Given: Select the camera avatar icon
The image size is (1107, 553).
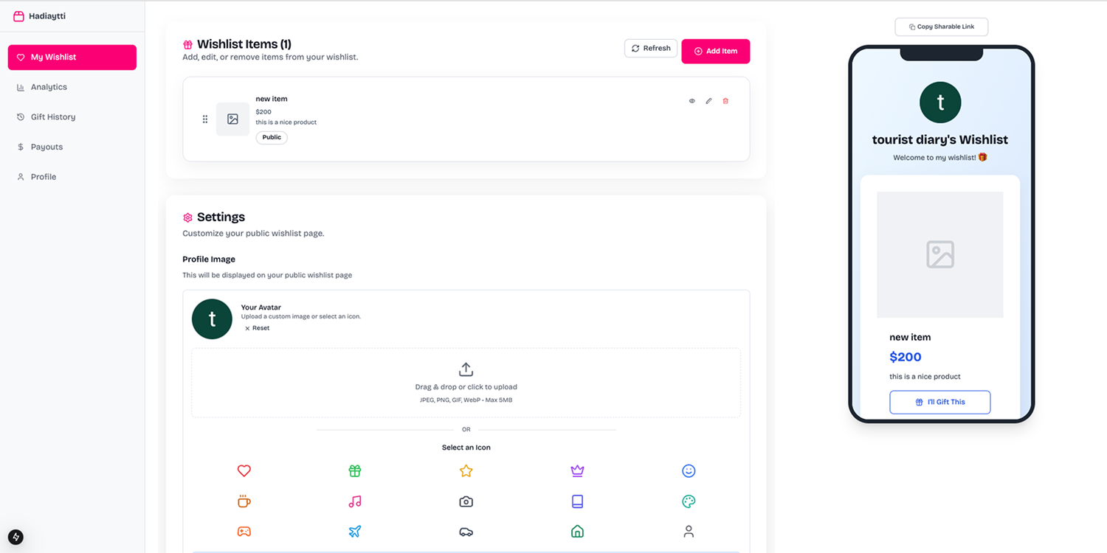Looking at the screenshot, I should [x=466, y=501].
